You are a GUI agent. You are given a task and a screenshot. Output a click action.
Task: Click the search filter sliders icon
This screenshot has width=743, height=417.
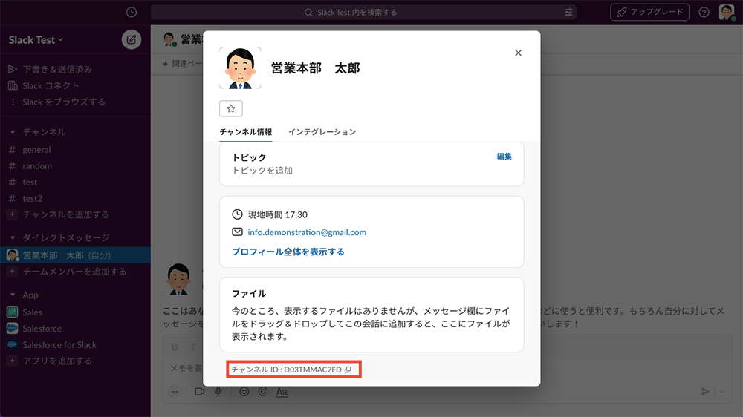click(568, 13)
